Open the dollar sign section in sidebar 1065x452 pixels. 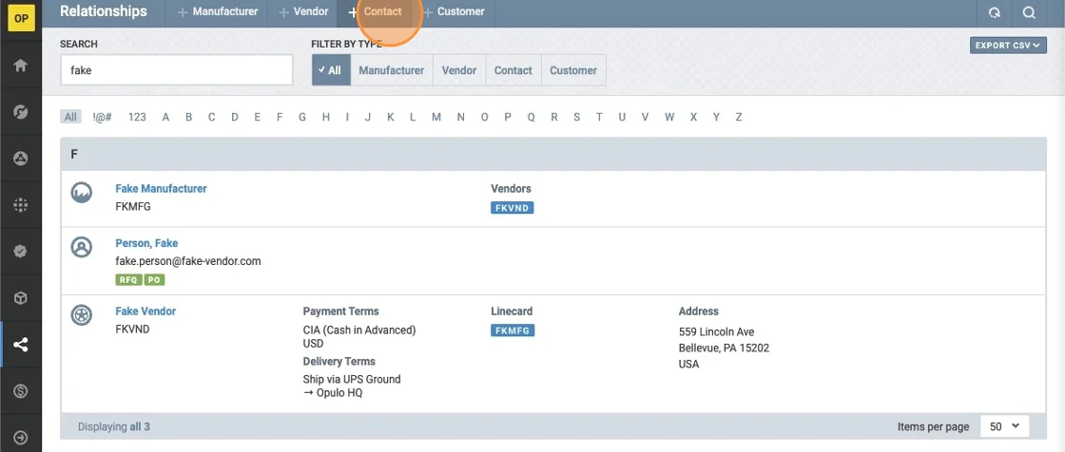[20, 390]
